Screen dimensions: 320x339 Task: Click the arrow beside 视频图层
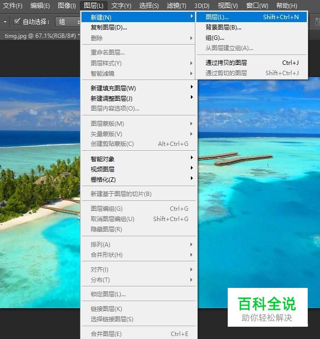191,168
